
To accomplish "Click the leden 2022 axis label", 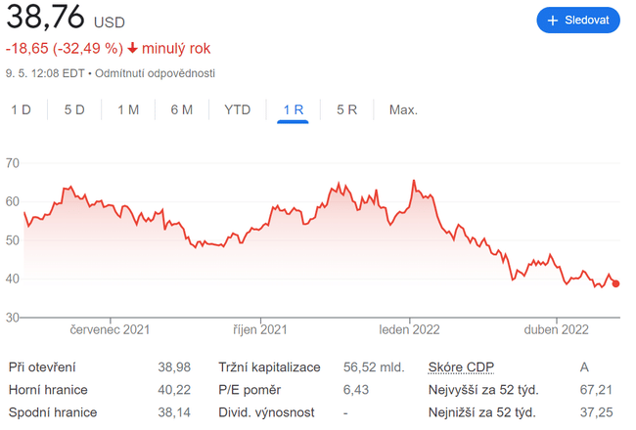I will pos(410,330).
